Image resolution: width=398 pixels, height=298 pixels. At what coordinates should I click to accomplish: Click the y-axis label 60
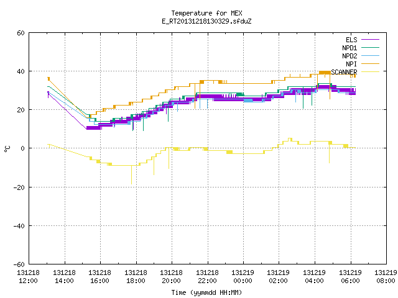click(x=21, y=33)
